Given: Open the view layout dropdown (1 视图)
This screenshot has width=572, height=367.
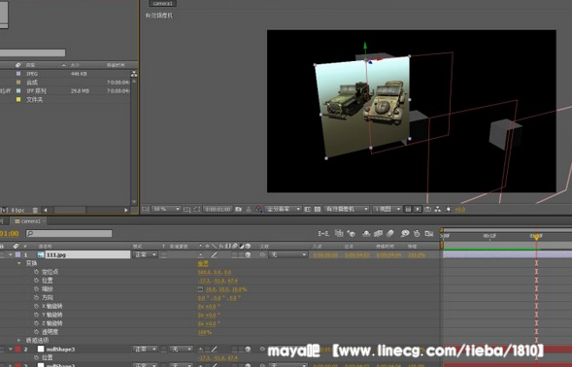Looking at the screenshot, I should (387, 209).
